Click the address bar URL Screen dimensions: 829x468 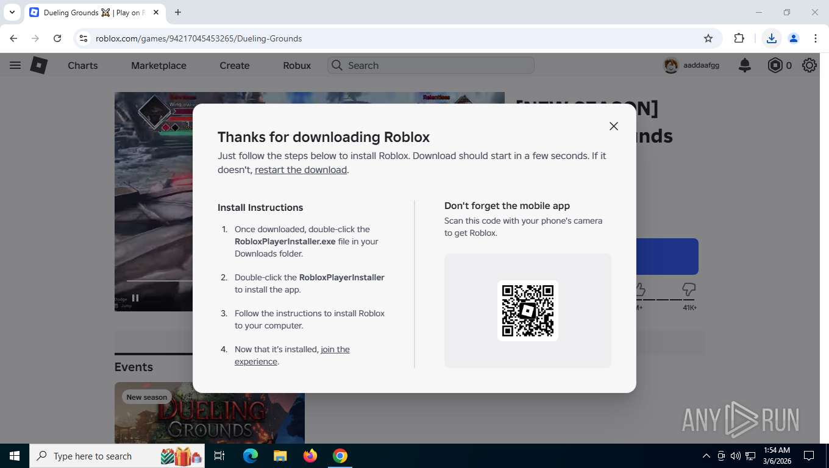pos(199,38)
